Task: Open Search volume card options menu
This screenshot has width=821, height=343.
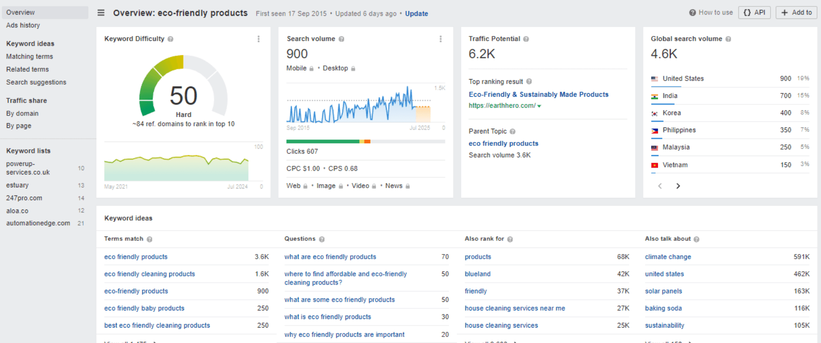Action: click(x=441, y=39)
